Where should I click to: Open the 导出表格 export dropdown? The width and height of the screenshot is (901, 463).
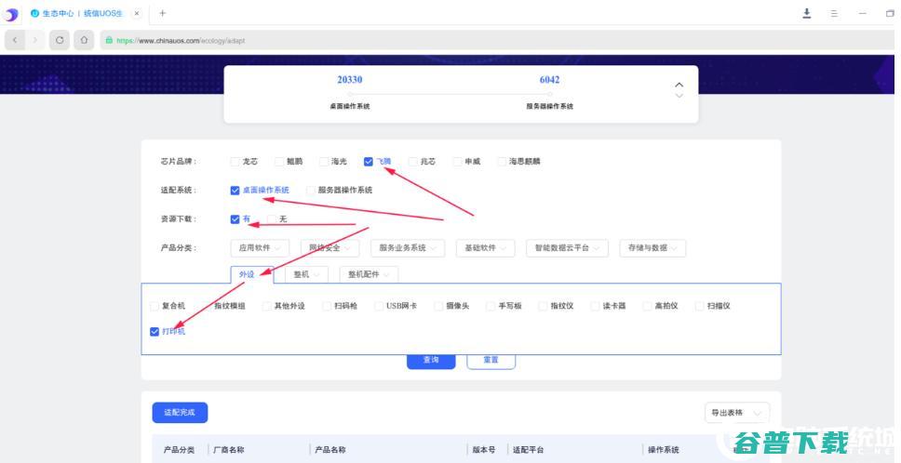737,413
